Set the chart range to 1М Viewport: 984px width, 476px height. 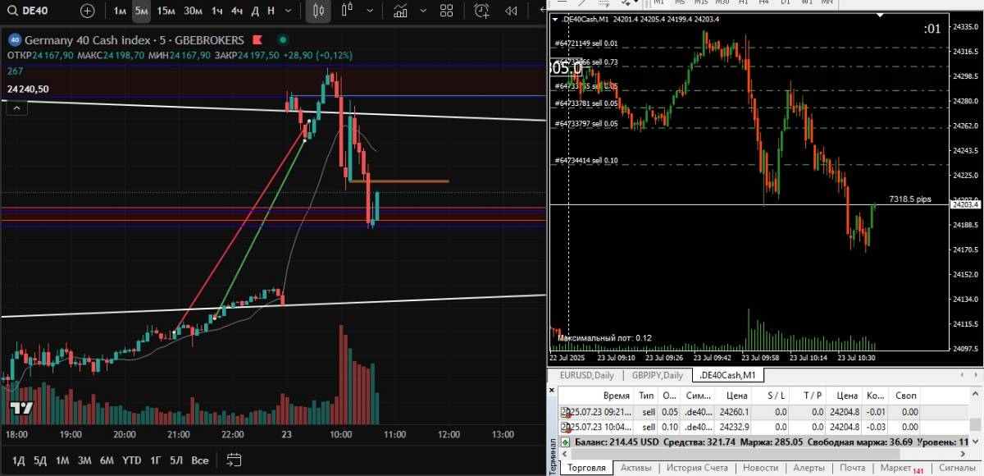coord(62,460)
